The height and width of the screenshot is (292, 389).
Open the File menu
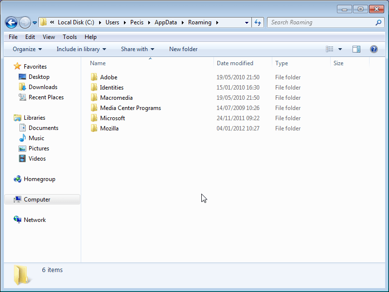coord(13,37)
